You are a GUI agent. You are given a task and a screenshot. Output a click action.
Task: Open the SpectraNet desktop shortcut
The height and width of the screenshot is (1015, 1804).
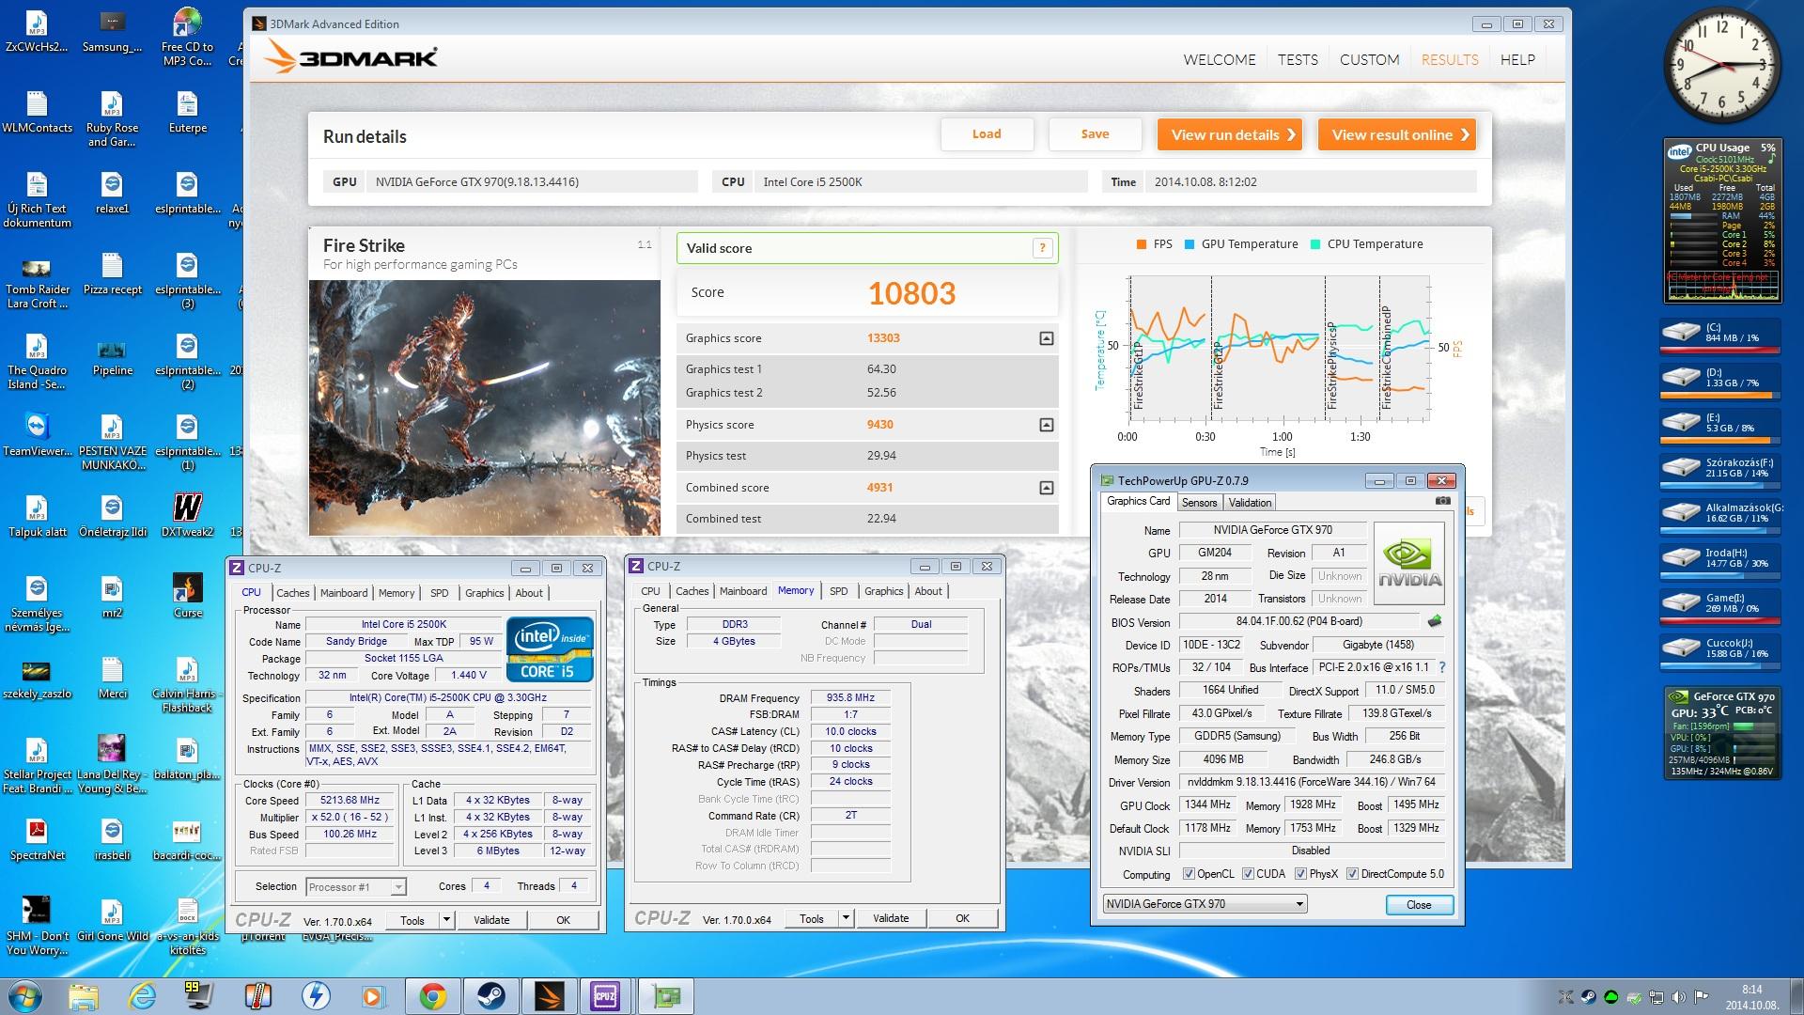tap(36, 832)
